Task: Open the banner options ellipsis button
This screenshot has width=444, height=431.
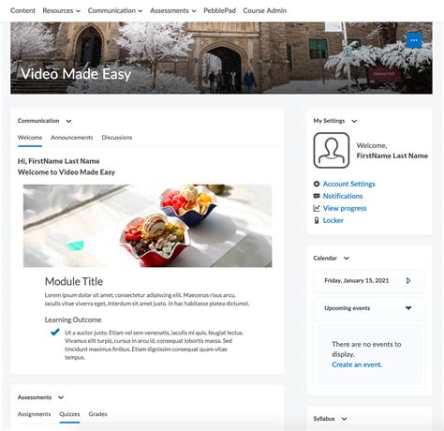Action: click(414, 40)
